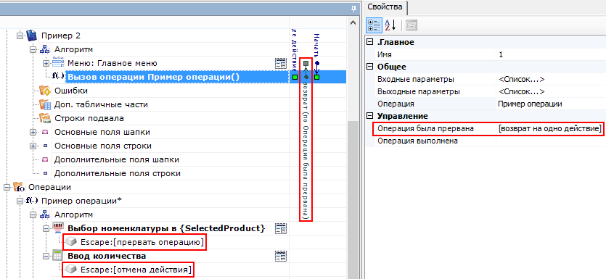This screenshot has height=279, width=606.
Task: Select Escape:[отмена действия] item
Action: (x=135, y=270)
